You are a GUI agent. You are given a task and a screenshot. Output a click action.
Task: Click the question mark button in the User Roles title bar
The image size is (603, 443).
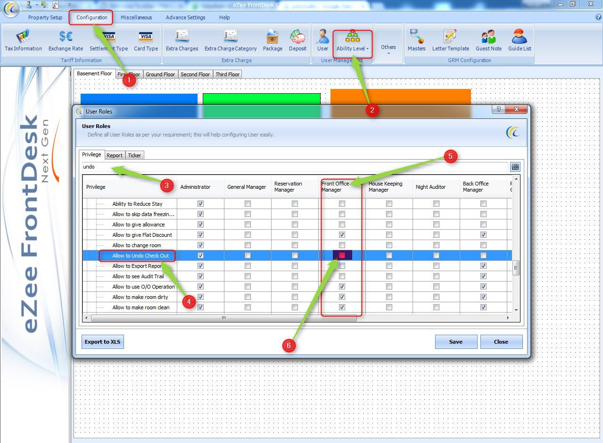point(498,109)
